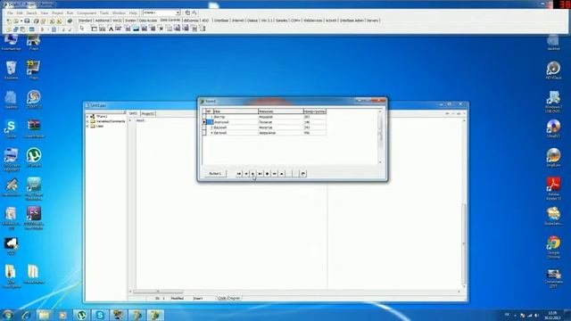Image resolution: width=571 pixels, height=321 pixels.
Task: Click the code editor's vertical scrollbar
Action: pyautogui.click(x=464, y=202)
